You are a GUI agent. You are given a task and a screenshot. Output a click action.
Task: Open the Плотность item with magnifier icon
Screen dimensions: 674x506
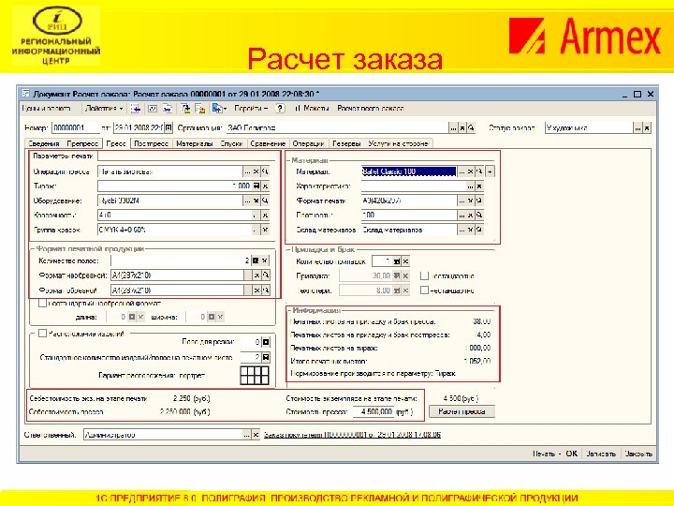pyautogui.click(x=479, y=215)
